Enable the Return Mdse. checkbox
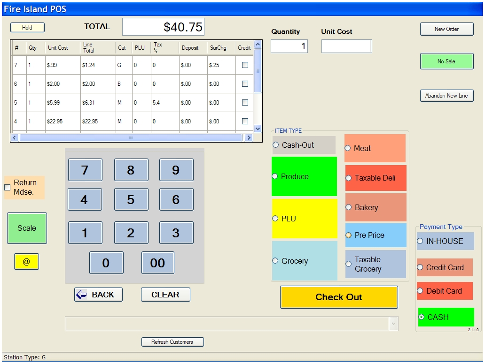485x364 pixels. point(8,188)
